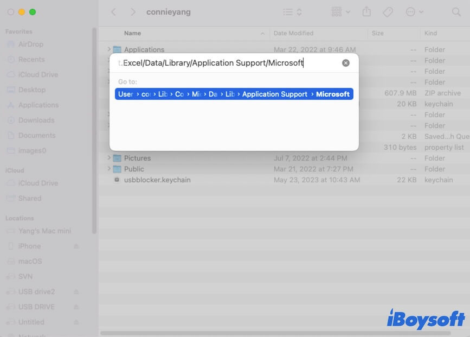Eject the iPhone from sidebar
Screen dimensions: 470x337
coord(76,246)
